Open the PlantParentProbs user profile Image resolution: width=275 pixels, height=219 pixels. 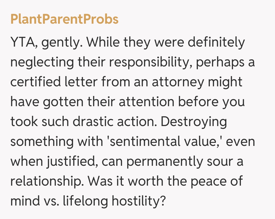point(64,19)
